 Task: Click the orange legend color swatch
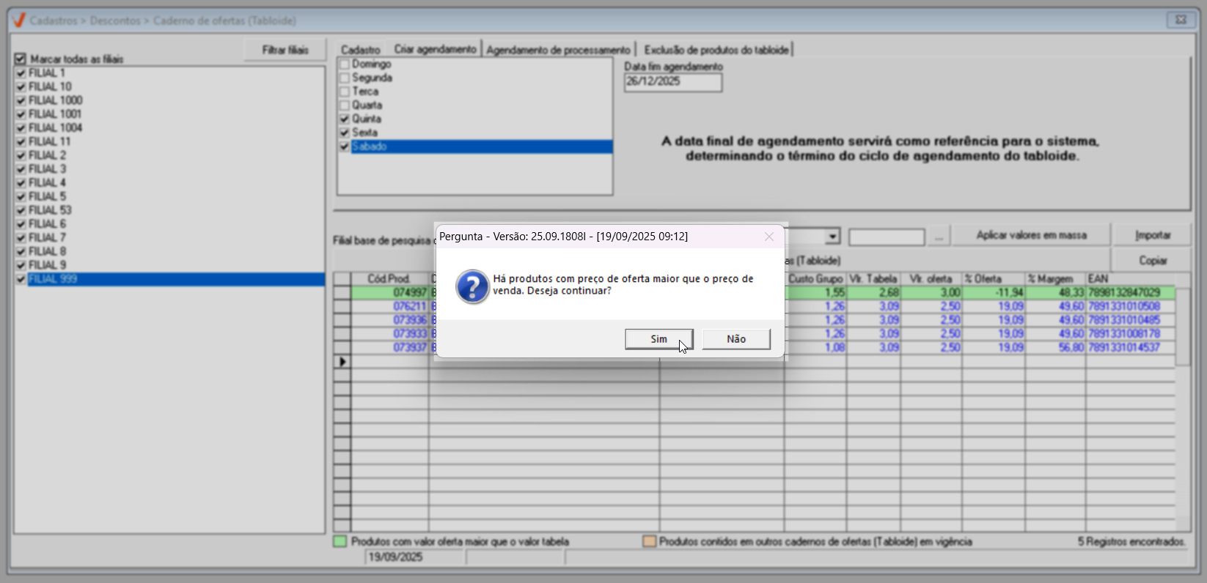pyautogui.click(x=649, y=542)
